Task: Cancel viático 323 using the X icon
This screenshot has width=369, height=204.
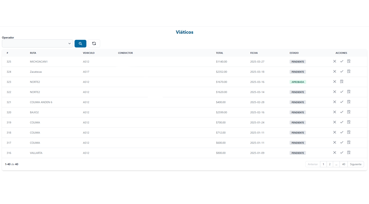Action: coord(334,82)
